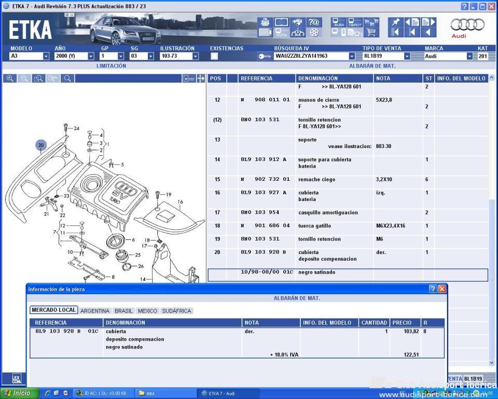This screenshot has width=498, height=399.
Task: Click the key icon next to Búsqueda IV
Action: (x=265, y=56)
